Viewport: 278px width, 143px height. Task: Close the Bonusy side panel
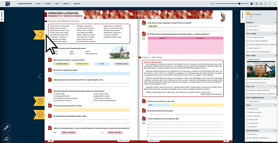coord(243,20)
